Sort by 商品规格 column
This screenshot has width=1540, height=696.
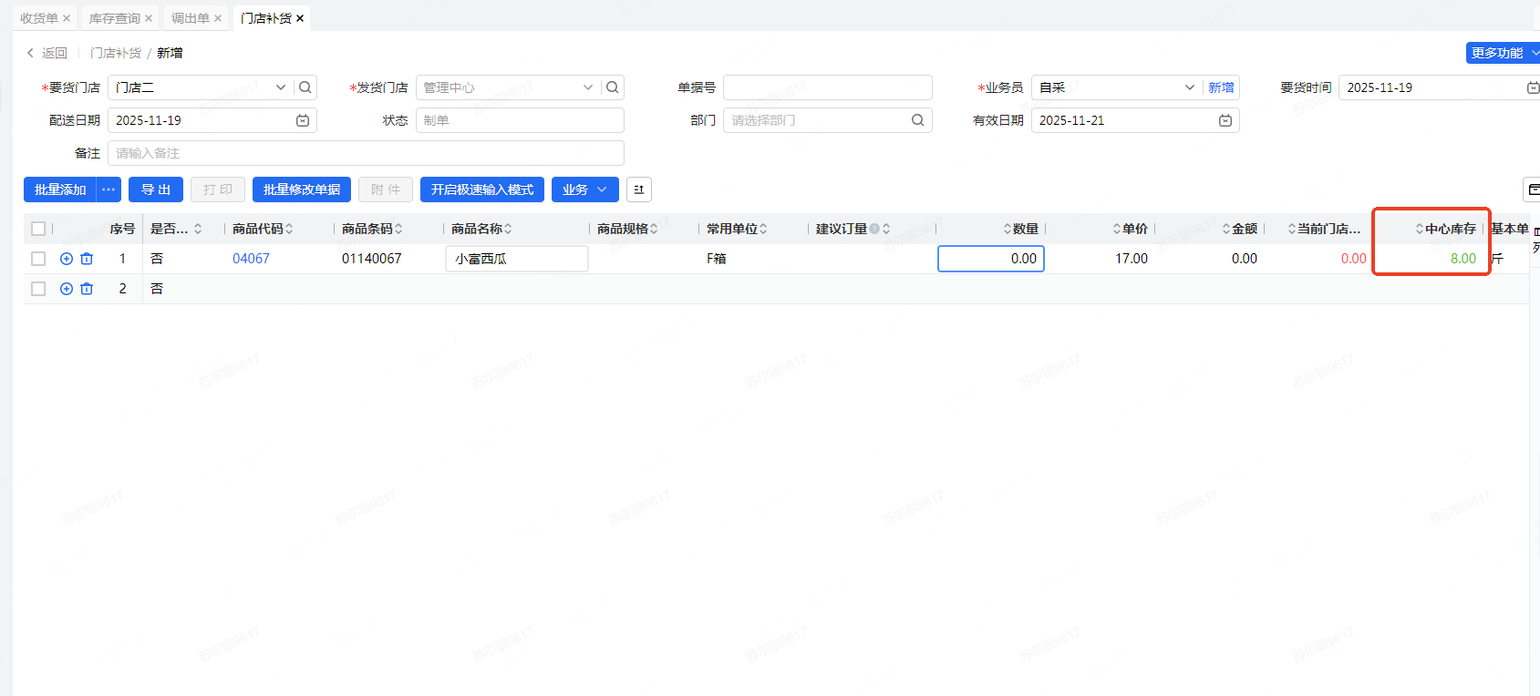click(654, 229)
